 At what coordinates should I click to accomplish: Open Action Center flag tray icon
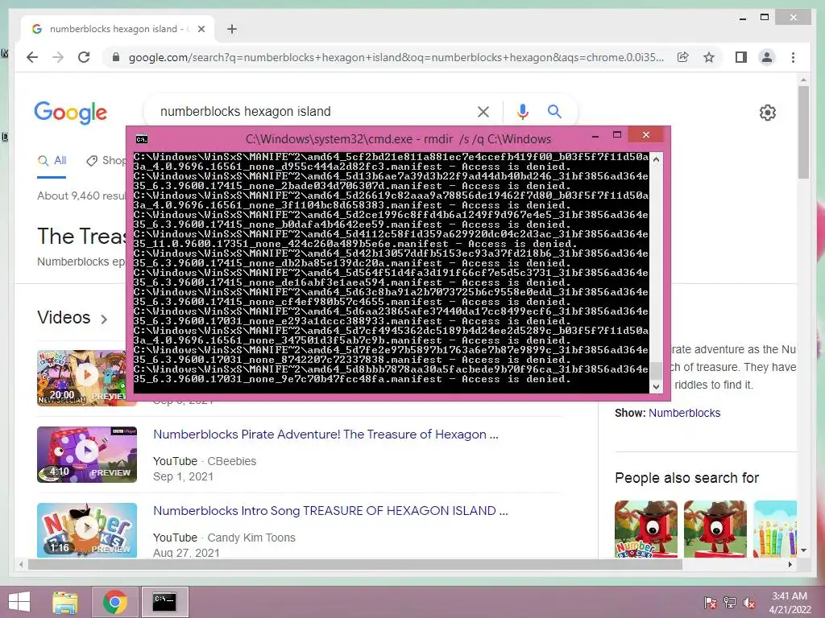tap(710, 602)
